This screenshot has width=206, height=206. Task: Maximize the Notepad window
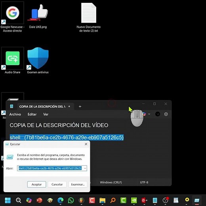[154, 104]
